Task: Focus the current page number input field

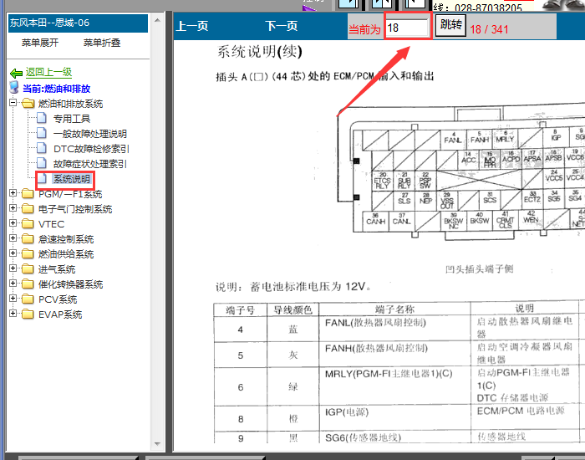Action: pyautogui.click(x=407, y=28)
